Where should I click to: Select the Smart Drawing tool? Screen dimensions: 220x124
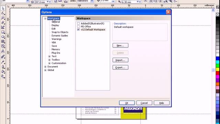pos(3,27)
